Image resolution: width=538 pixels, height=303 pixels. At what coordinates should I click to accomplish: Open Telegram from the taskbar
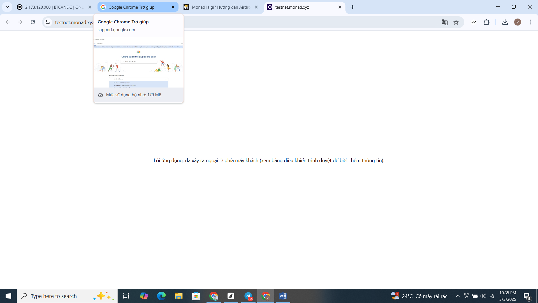tap(248, 296)
